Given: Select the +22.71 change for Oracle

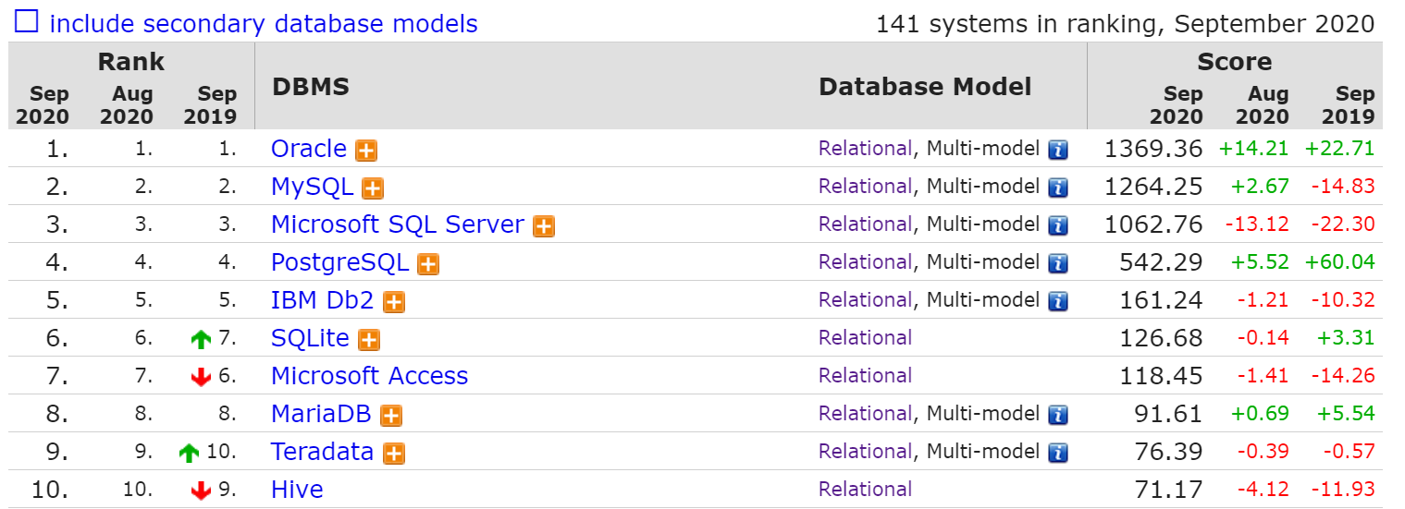Looking at the screenshot, I should 1339,149.
